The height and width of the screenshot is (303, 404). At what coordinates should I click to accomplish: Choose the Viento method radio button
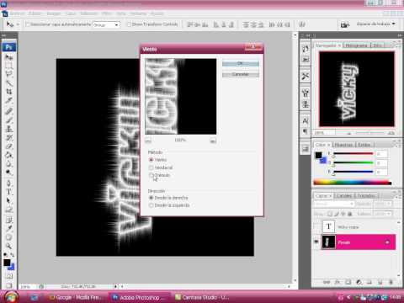point(151,160)
